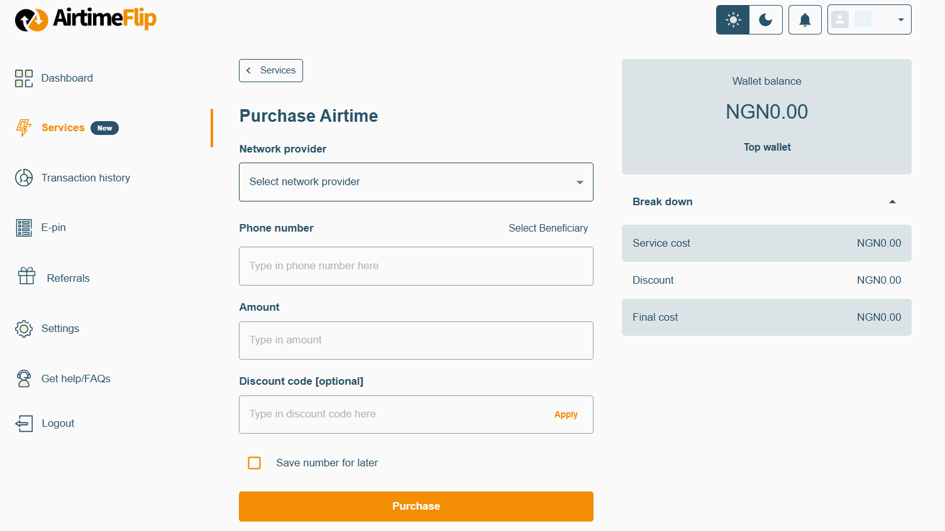Collapse the Break down section arrow
The image size is (945, 531).
pos(892,201)
